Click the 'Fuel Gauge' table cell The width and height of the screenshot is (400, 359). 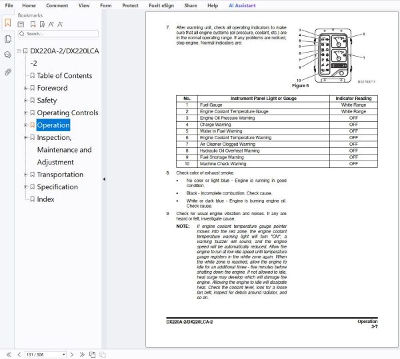[x=263, y=105]
